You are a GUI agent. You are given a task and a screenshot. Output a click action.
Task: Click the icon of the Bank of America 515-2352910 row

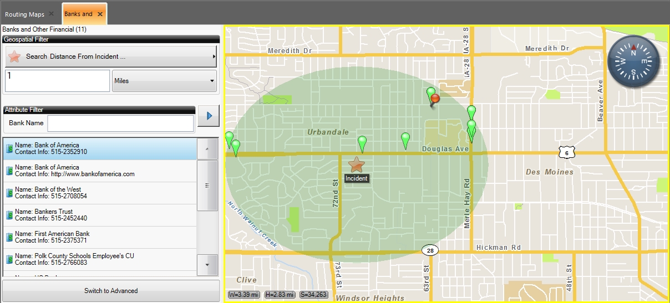pyautogui.click(x=9, y=148)
